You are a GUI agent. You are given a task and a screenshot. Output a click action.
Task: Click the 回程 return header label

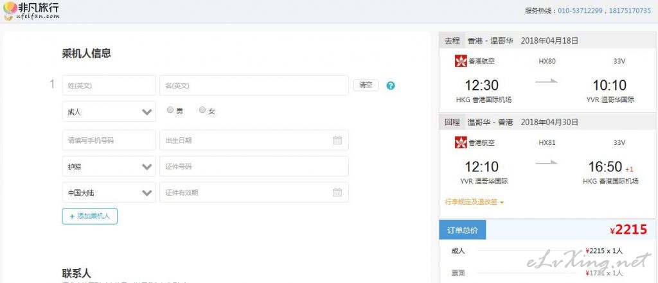pos(452,122)
